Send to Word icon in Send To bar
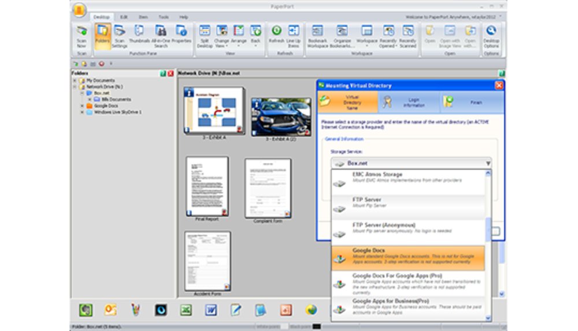 211,310
